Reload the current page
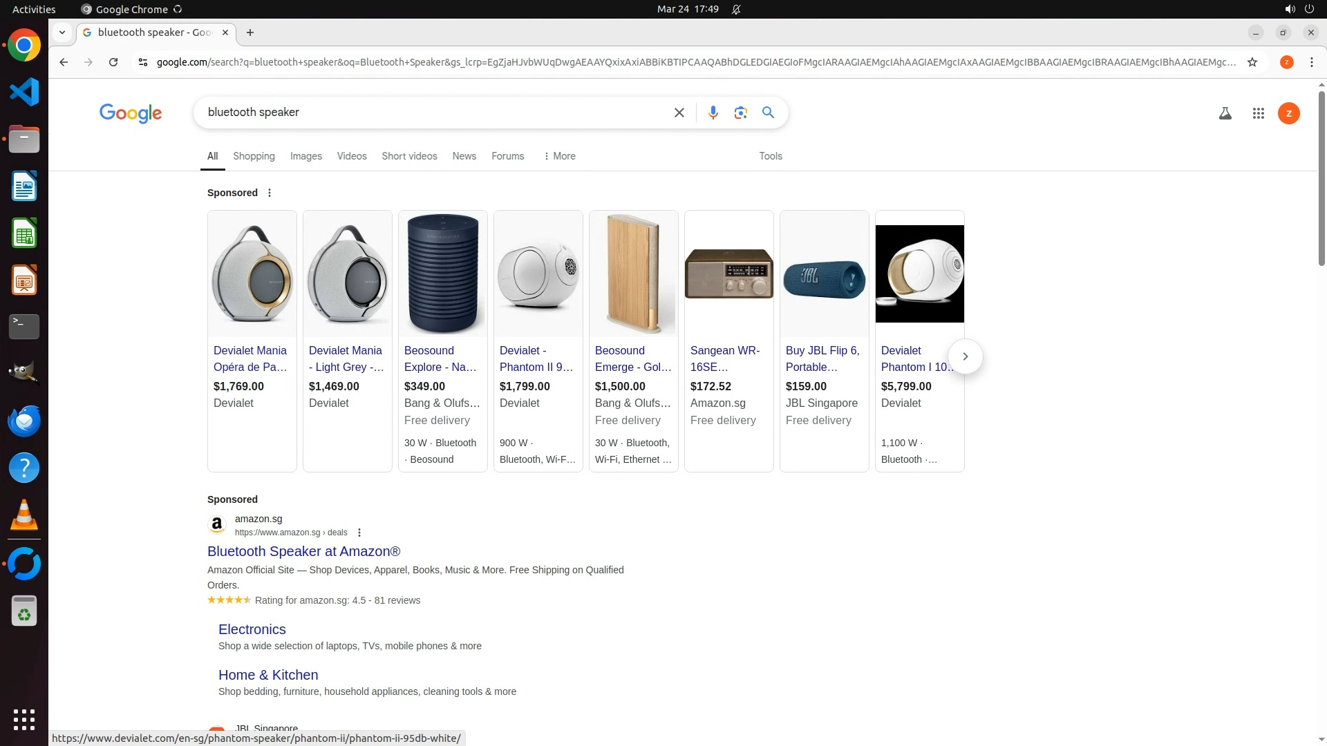The width and height of the screenshot is (1327, 746). (x=113, y=62)
